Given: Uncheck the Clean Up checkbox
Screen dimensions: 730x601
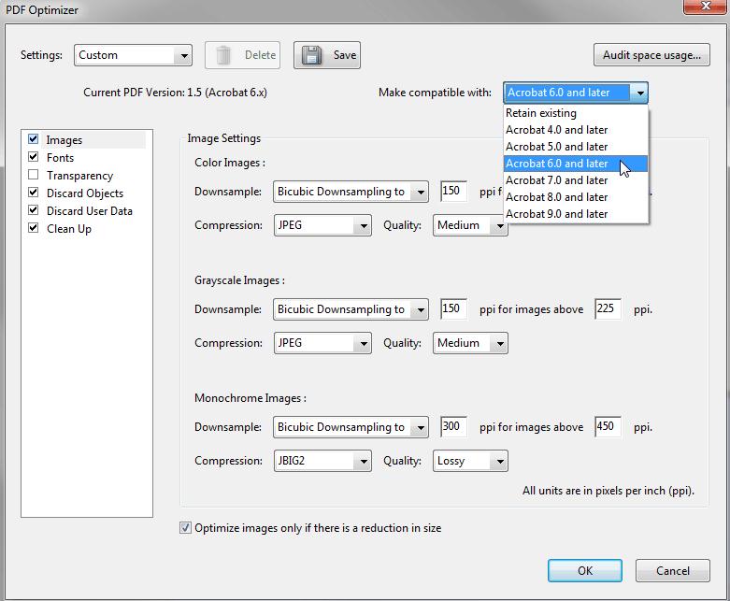Looking at the screenshot, I should click(33, 228).
